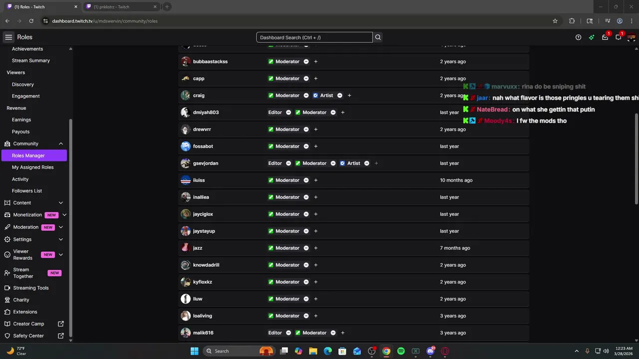The height and width of the screenshot is (359, 639).
Task: Open the Help question-mark icon
Action: 578,37
